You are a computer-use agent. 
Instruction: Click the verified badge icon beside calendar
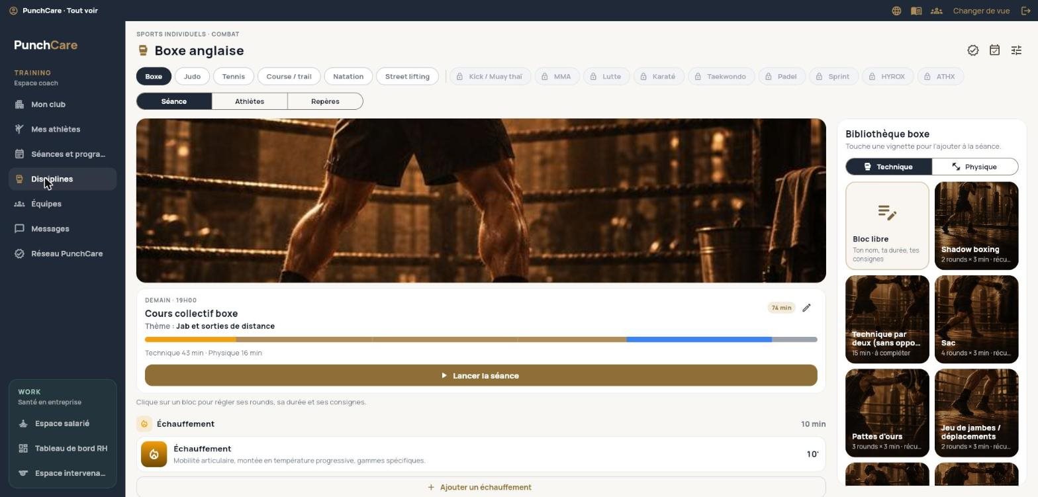[973, 50]
